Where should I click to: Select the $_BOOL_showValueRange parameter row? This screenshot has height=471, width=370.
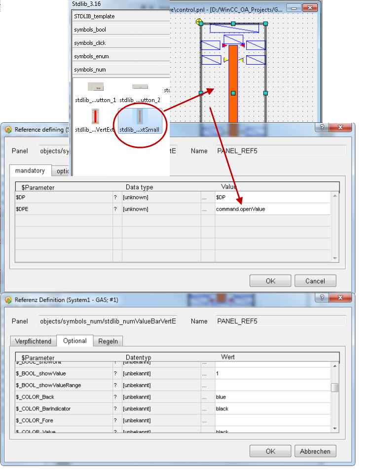coord(64,385)
